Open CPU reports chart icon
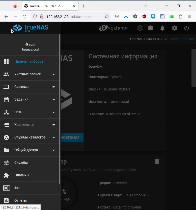196x210 pixels. [x=157, y=161]
